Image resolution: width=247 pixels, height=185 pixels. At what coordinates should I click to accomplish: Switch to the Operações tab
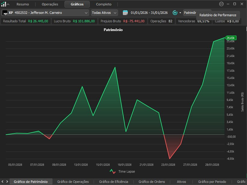coord(50,4)
